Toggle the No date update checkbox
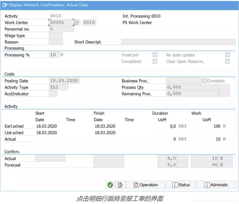This screenshot has width=239, height=204. [227, 55]
